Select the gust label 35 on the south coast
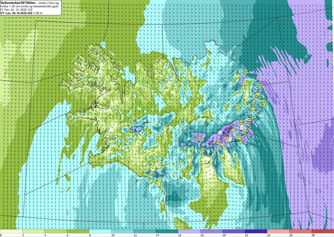Viewport: 334px width, 237px height. click(151, 175)
